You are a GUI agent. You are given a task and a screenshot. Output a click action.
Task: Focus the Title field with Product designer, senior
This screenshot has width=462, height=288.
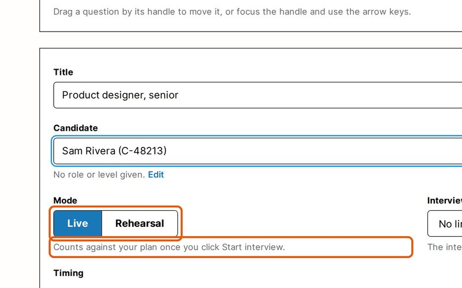[x=258, y=95]
